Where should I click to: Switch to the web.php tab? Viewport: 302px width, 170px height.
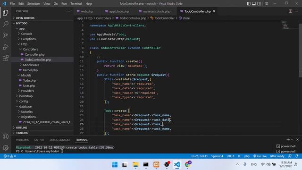pos(85,11)
